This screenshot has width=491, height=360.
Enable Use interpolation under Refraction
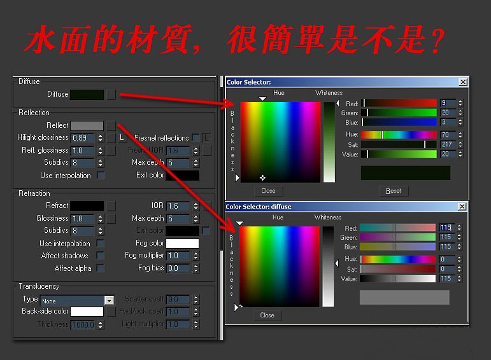point(101,243)
